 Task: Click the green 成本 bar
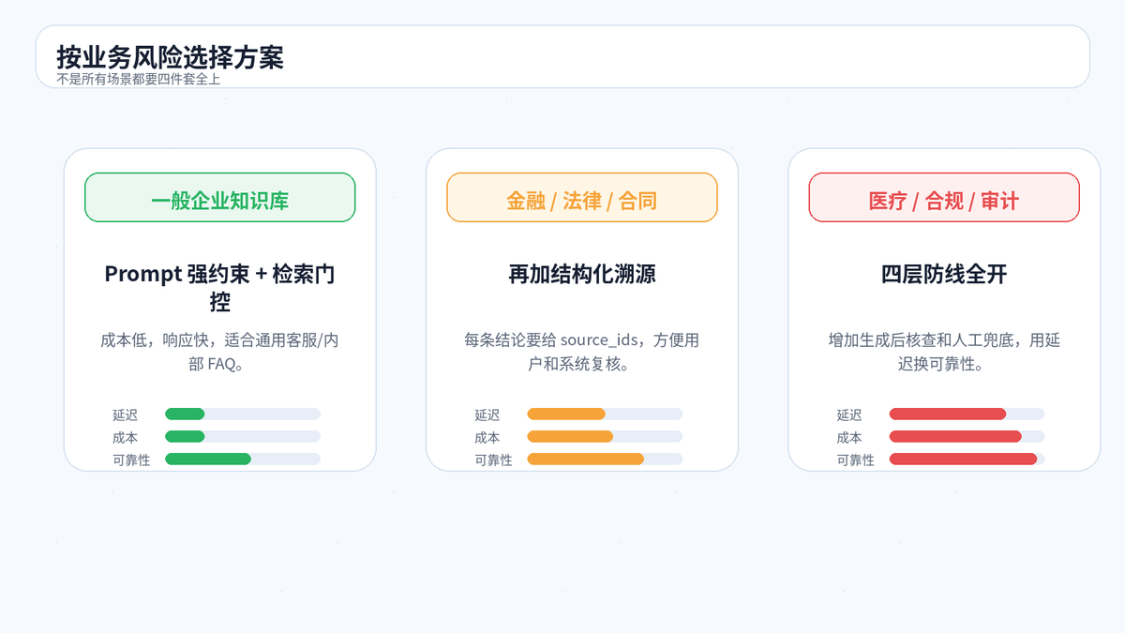(243, 437)
